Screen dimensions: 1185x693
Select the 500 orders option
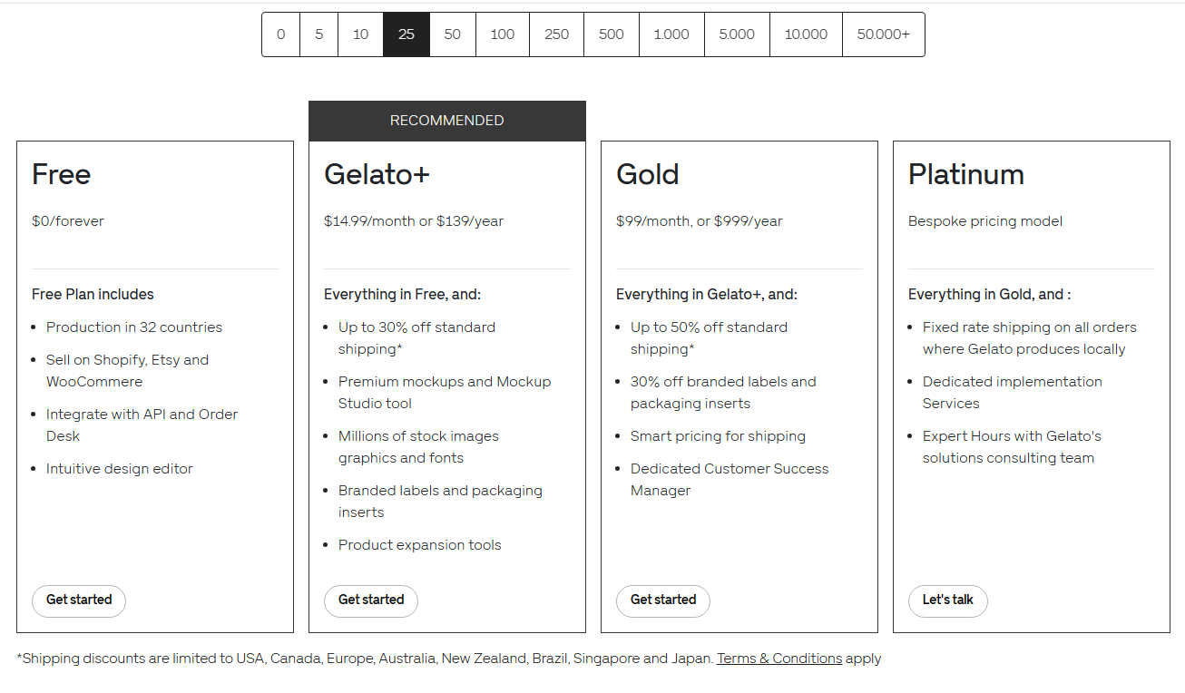click(612, 34)
